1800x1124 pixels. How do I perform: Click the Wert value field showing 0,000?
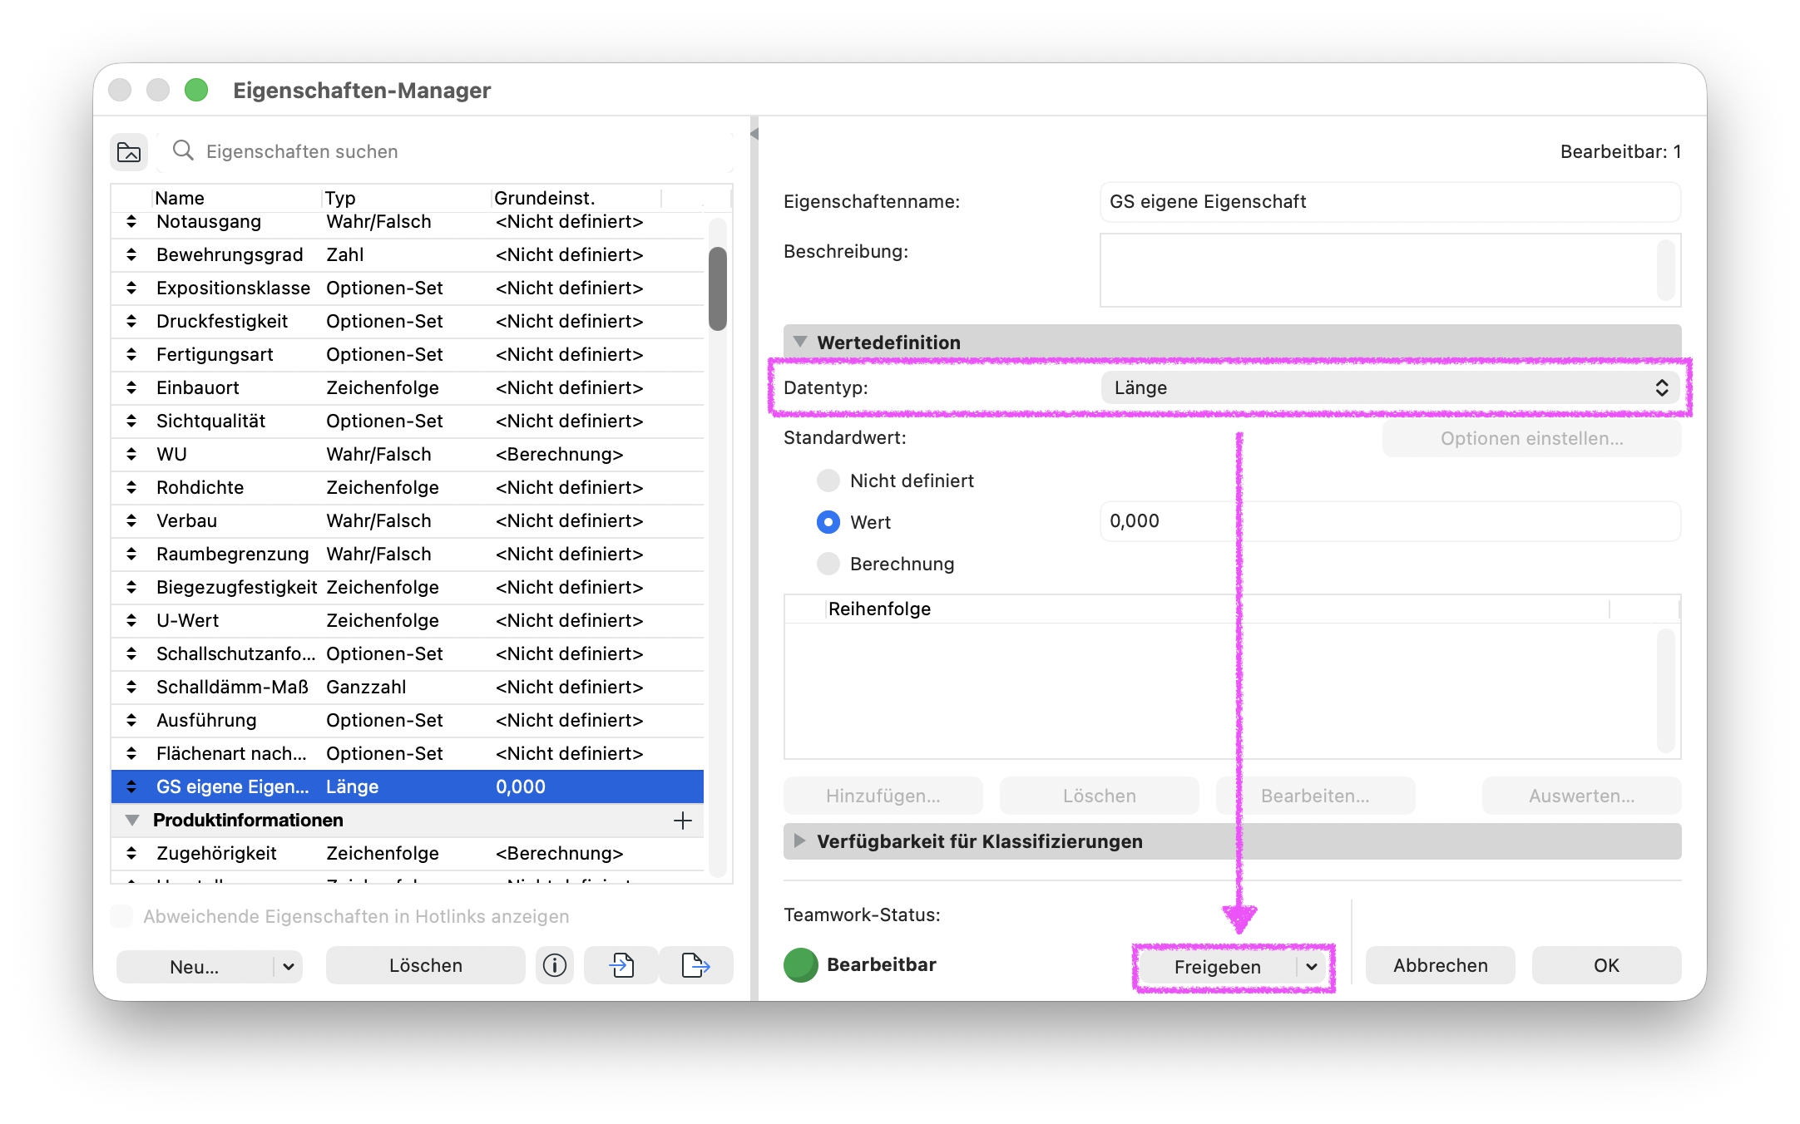(x=1390, y=521)
